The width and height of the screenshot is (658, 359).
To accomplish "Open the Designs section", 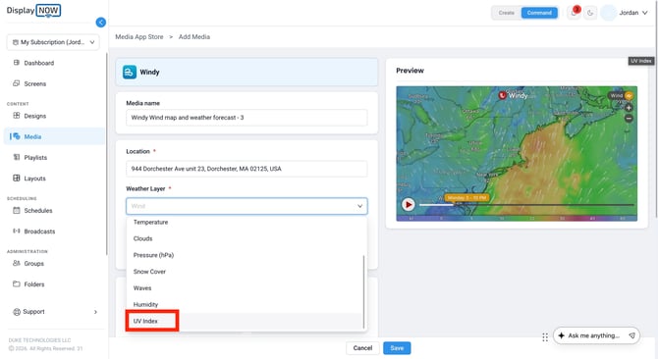I will pos(34,116).
